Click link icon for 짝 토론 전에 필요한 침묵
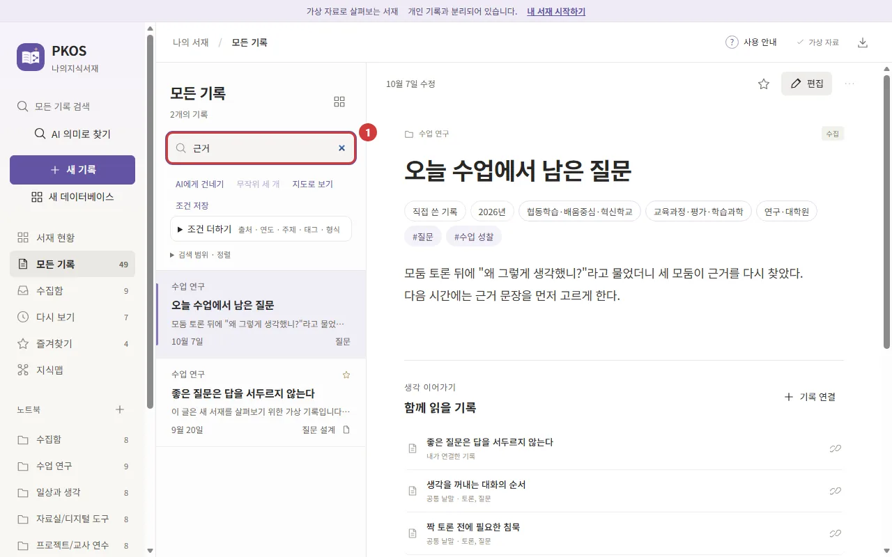The height and width of the screenshot is (557, 892). (836, 533)
